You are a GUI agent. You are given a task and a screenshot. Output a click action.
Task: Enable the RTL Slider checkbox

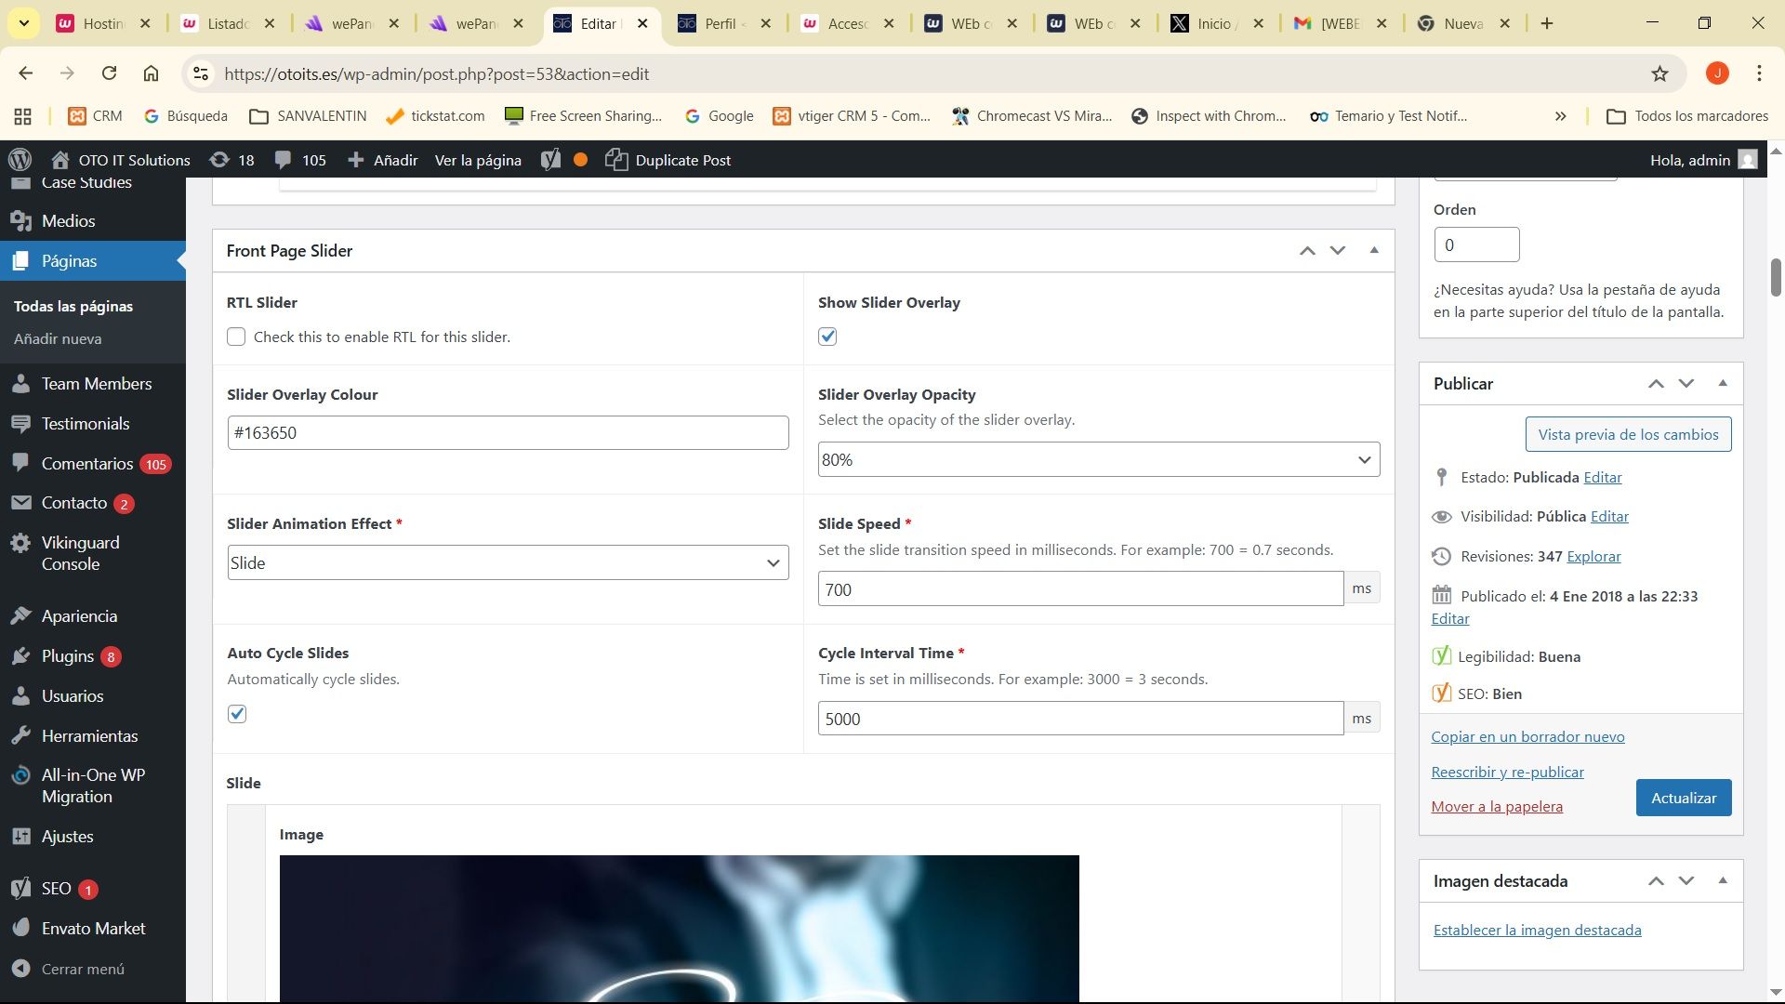point(236,337)
